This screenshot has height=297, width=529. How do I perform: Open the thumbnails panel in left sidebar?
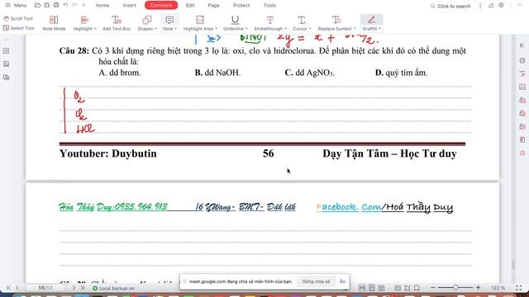click(6, 51)
